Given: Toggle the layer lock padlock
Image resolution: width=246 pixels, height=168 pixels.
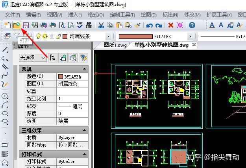Looking at the screenshot, I should pyautogui.click(x=58, y=36).
